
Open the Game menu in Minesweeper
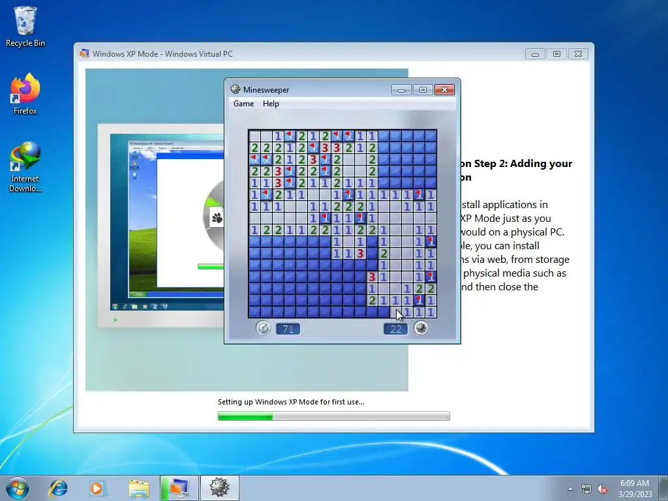click(x=244, y=104)
